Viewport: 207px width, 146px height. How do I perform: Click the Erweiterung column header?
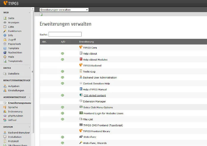tap(86, 42)
